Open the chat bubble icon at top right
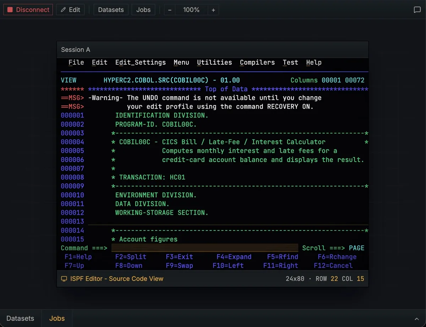Screen dimensions: 426x327 417,10
